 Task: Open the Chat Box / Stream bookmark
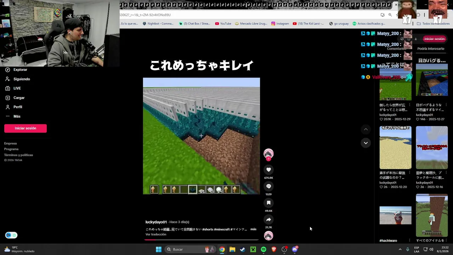(x=194, y=24)
